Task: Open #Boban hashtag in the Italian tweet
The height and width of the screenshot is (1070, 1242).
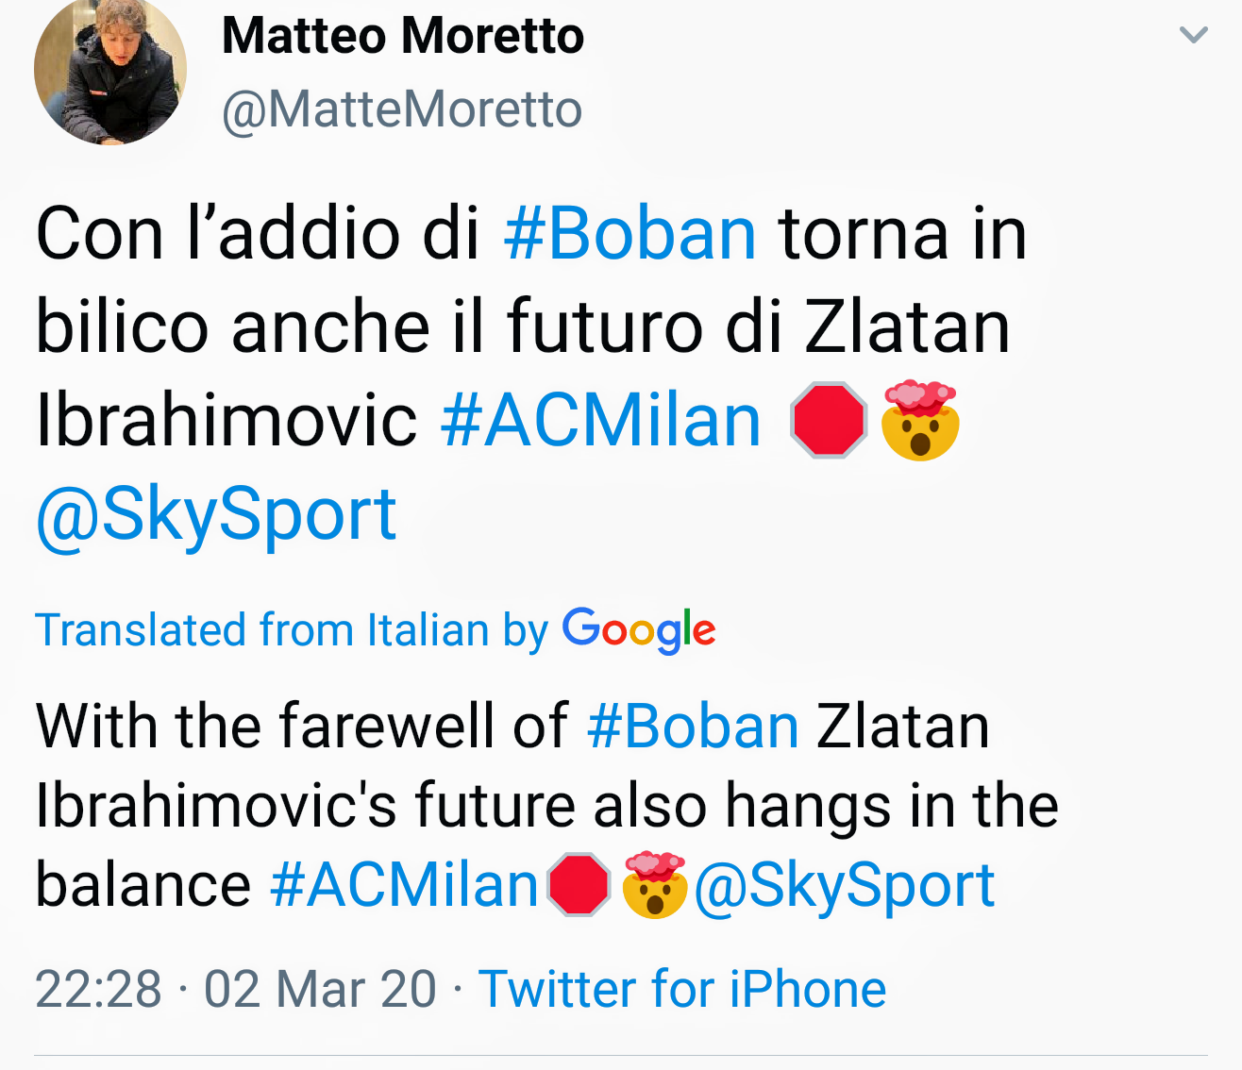Action: point(629,233)
